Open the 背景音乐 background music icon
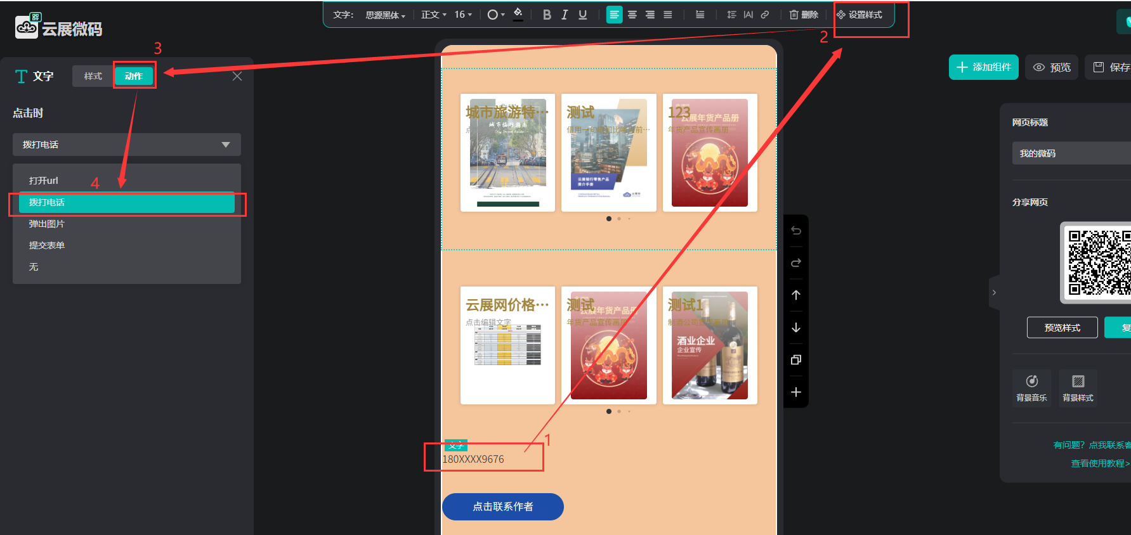Viewport: 1131px width, 535px height. pyautogui.click(x=1031, y=387)
